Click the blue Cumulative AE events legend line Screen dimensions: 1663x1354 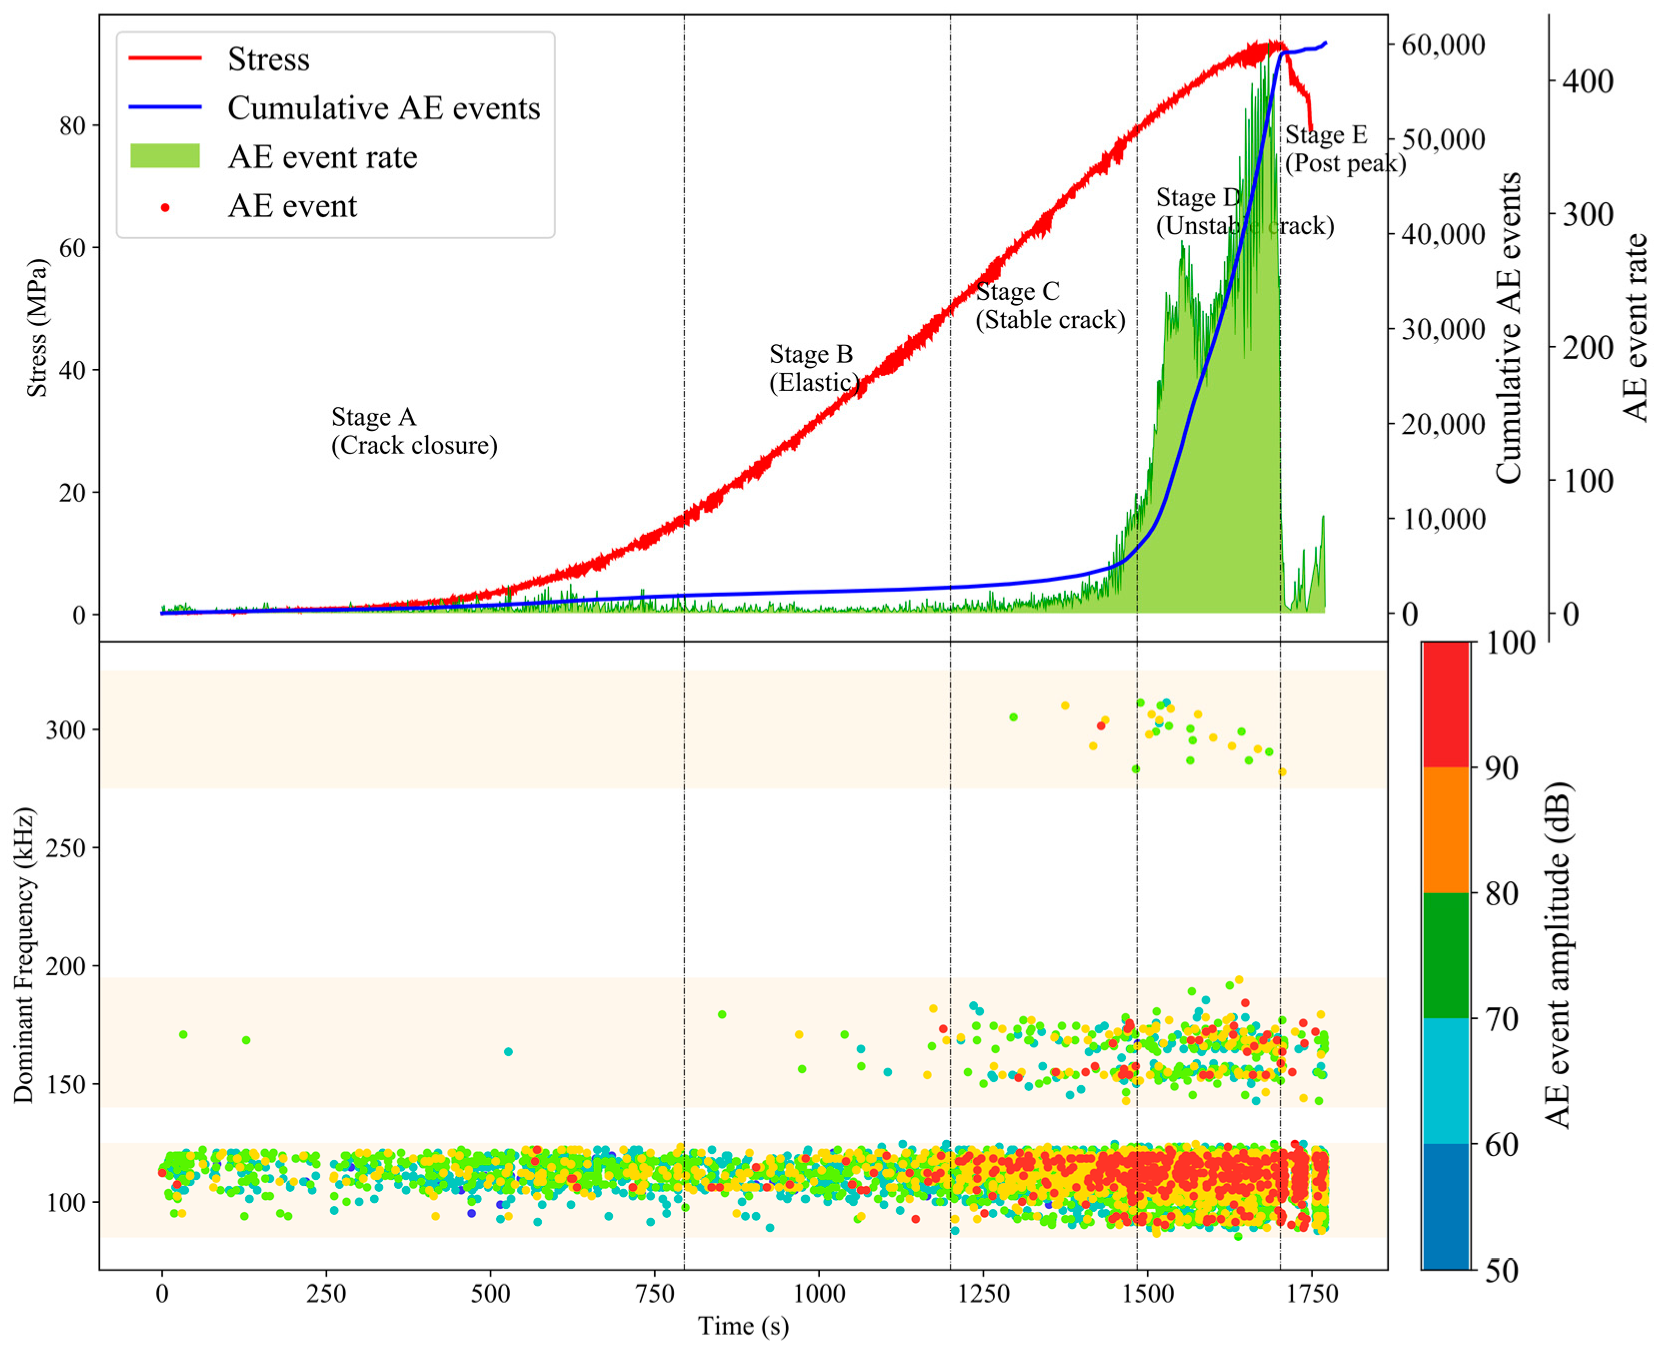click(x=165, y=108)
